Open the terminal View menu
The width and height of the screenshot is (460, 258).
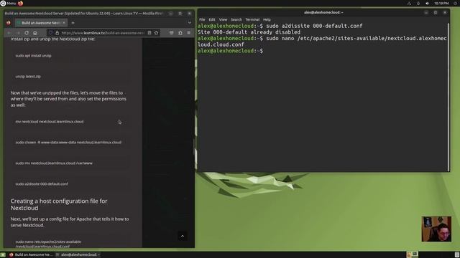pyautogui.click(x=223, y=19)
